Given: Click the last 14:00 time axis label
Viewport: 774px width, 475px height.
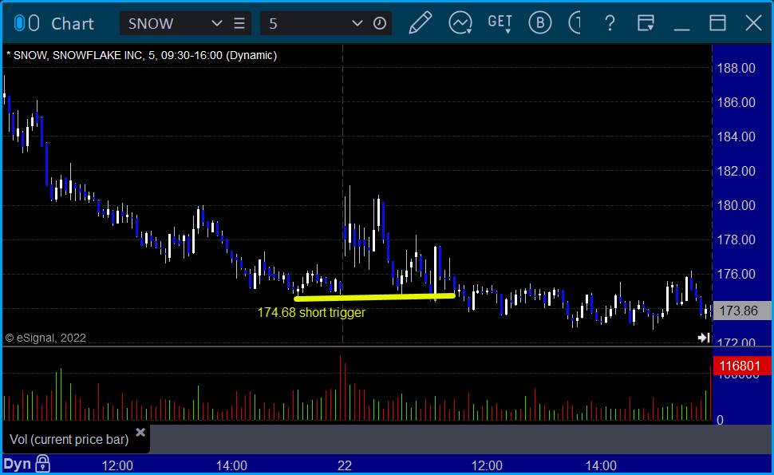Looking at the screenshot, I should pyautogui.click(x=601, y=465).
